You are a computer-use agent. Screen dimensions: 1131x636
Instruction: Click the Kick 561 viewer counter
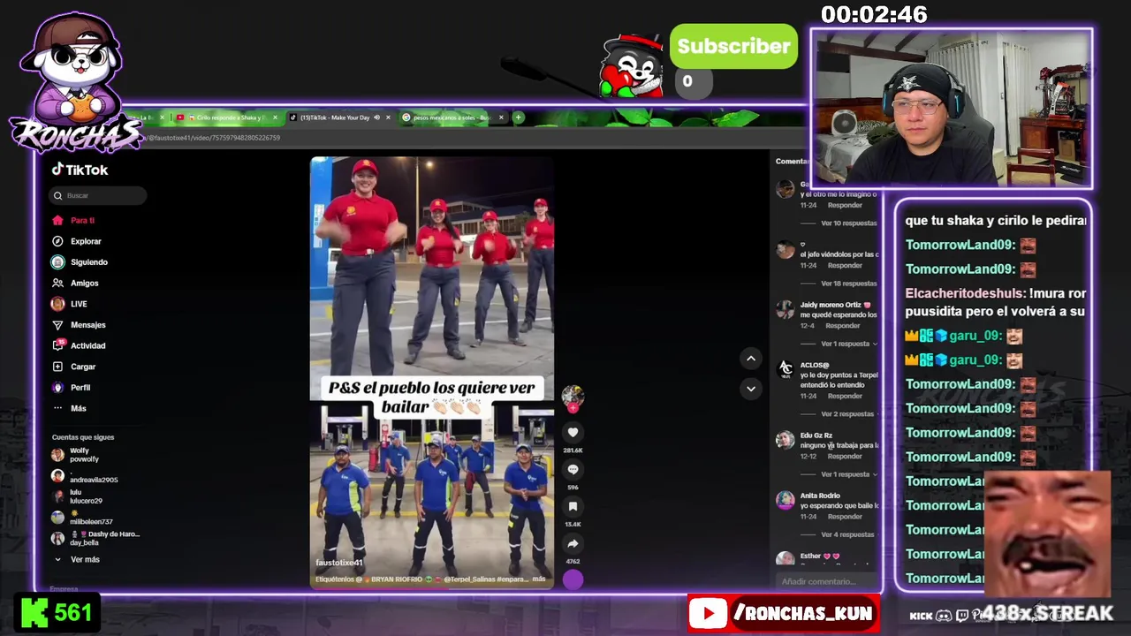(x=57, y=613)
